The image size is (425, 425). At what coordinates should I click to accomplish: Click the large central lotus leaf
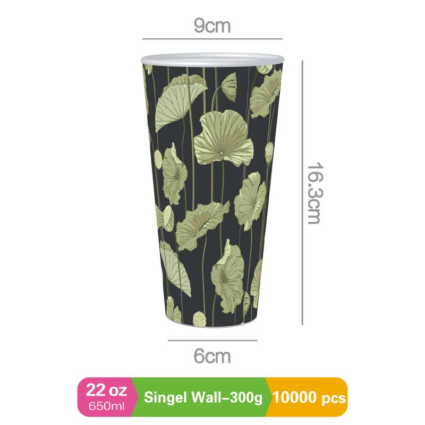(224, 139)
